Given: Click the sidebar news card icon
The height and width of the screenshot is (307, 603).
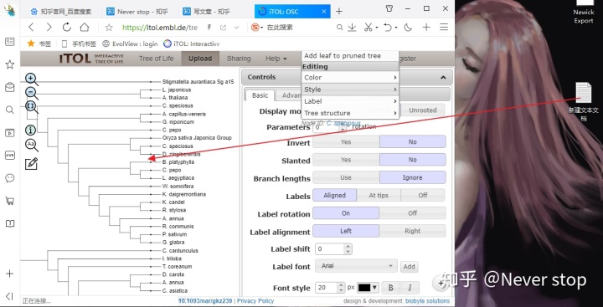Looking at the screenshot, I should 9,42.
